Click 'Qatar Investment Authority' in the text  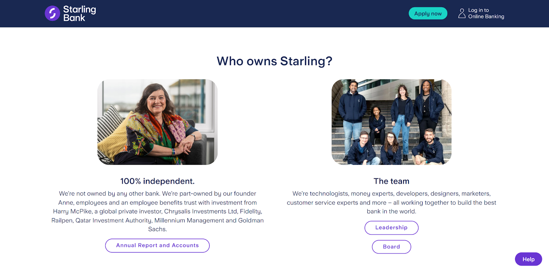pos(114,220)
